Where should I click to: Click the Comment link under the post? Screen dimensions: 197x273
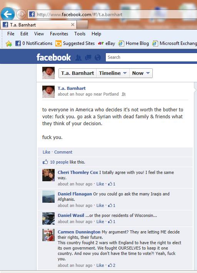63,152
